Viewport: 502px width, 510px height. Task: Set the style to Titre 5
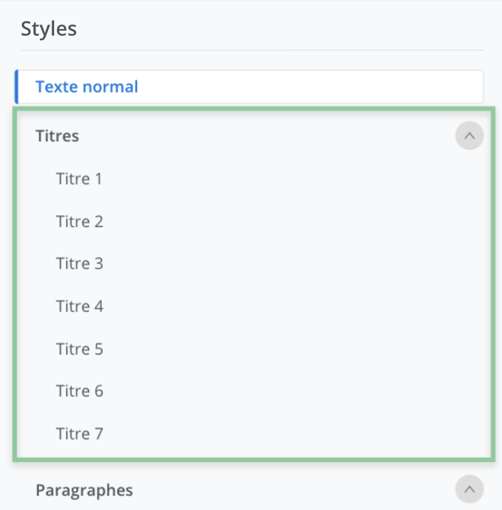(x=79, y=349)
